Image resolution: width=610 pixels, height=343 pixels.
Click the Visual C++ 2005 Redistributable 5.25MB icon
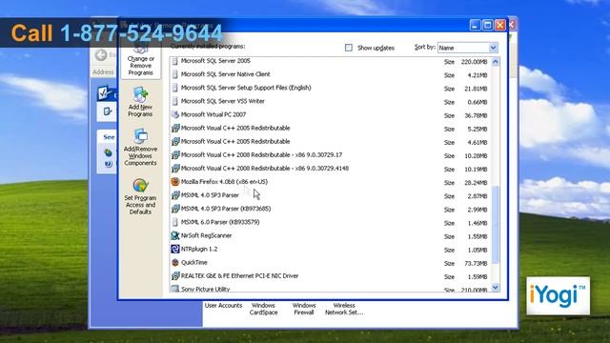pyautogui.click(x=175, y=128)
